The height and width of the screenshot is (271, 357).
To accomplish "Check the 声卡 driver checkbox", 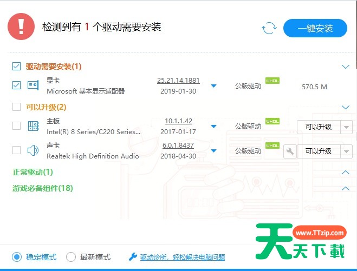I will [x=17, y=150].
